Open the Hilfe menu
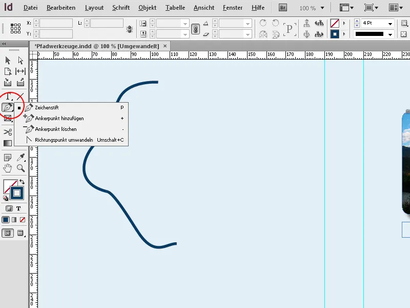The height and width of the screenshot is (308, 410). [x=258, y=8]
